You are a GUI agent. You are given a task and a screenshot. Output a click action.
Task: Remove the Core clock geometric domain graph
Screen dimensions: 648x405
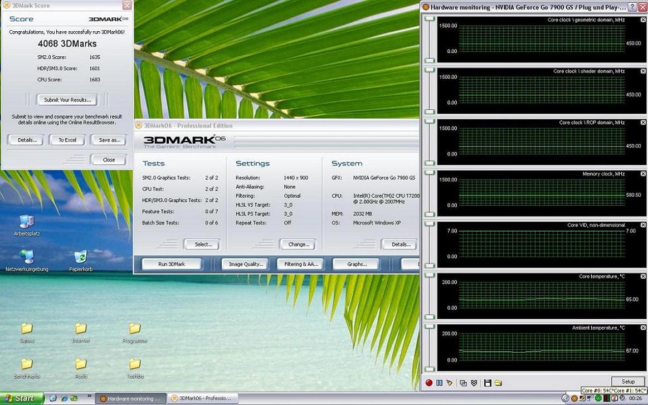coord(643,19)
